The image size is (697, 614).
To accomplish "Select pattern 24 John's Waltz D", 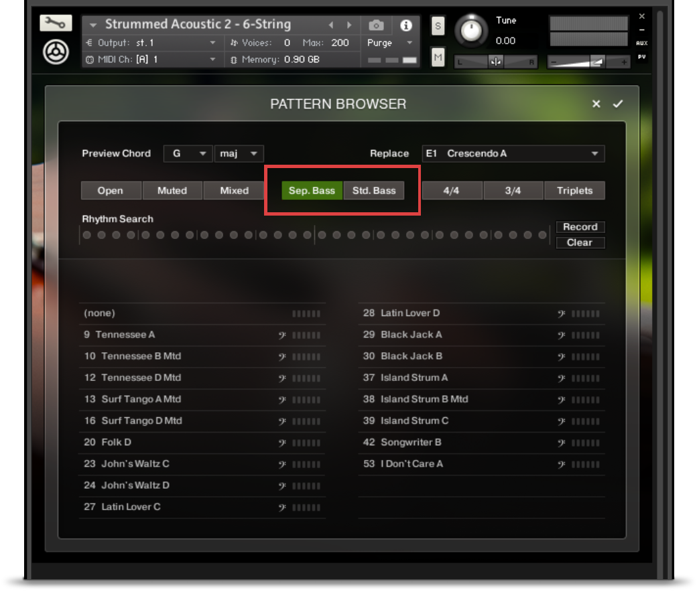I will pyautogui.click(x=202, y=485).
